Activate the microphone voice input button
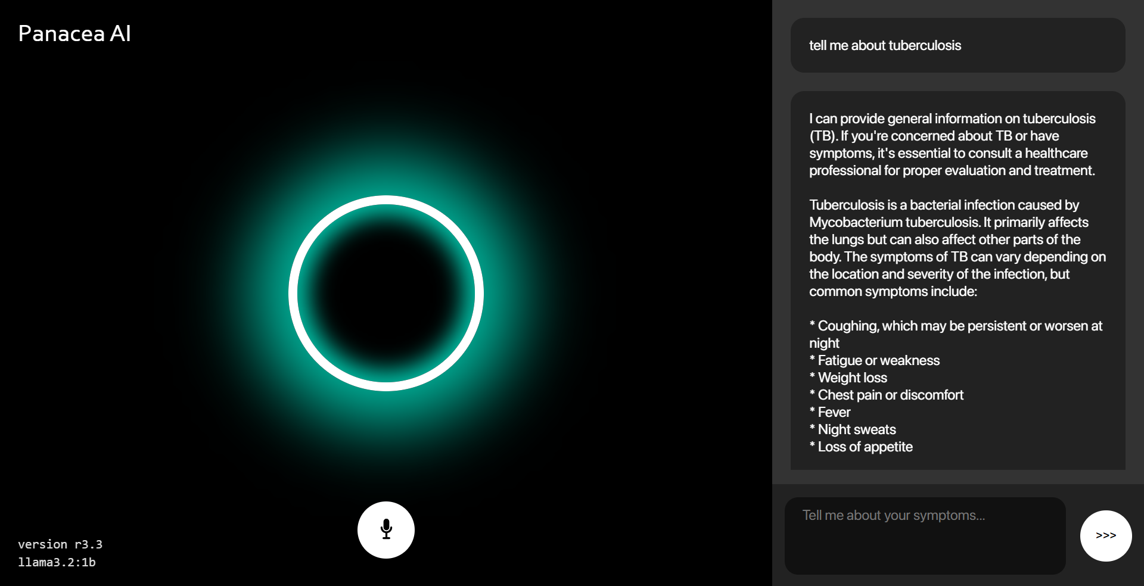 [386, 530]
